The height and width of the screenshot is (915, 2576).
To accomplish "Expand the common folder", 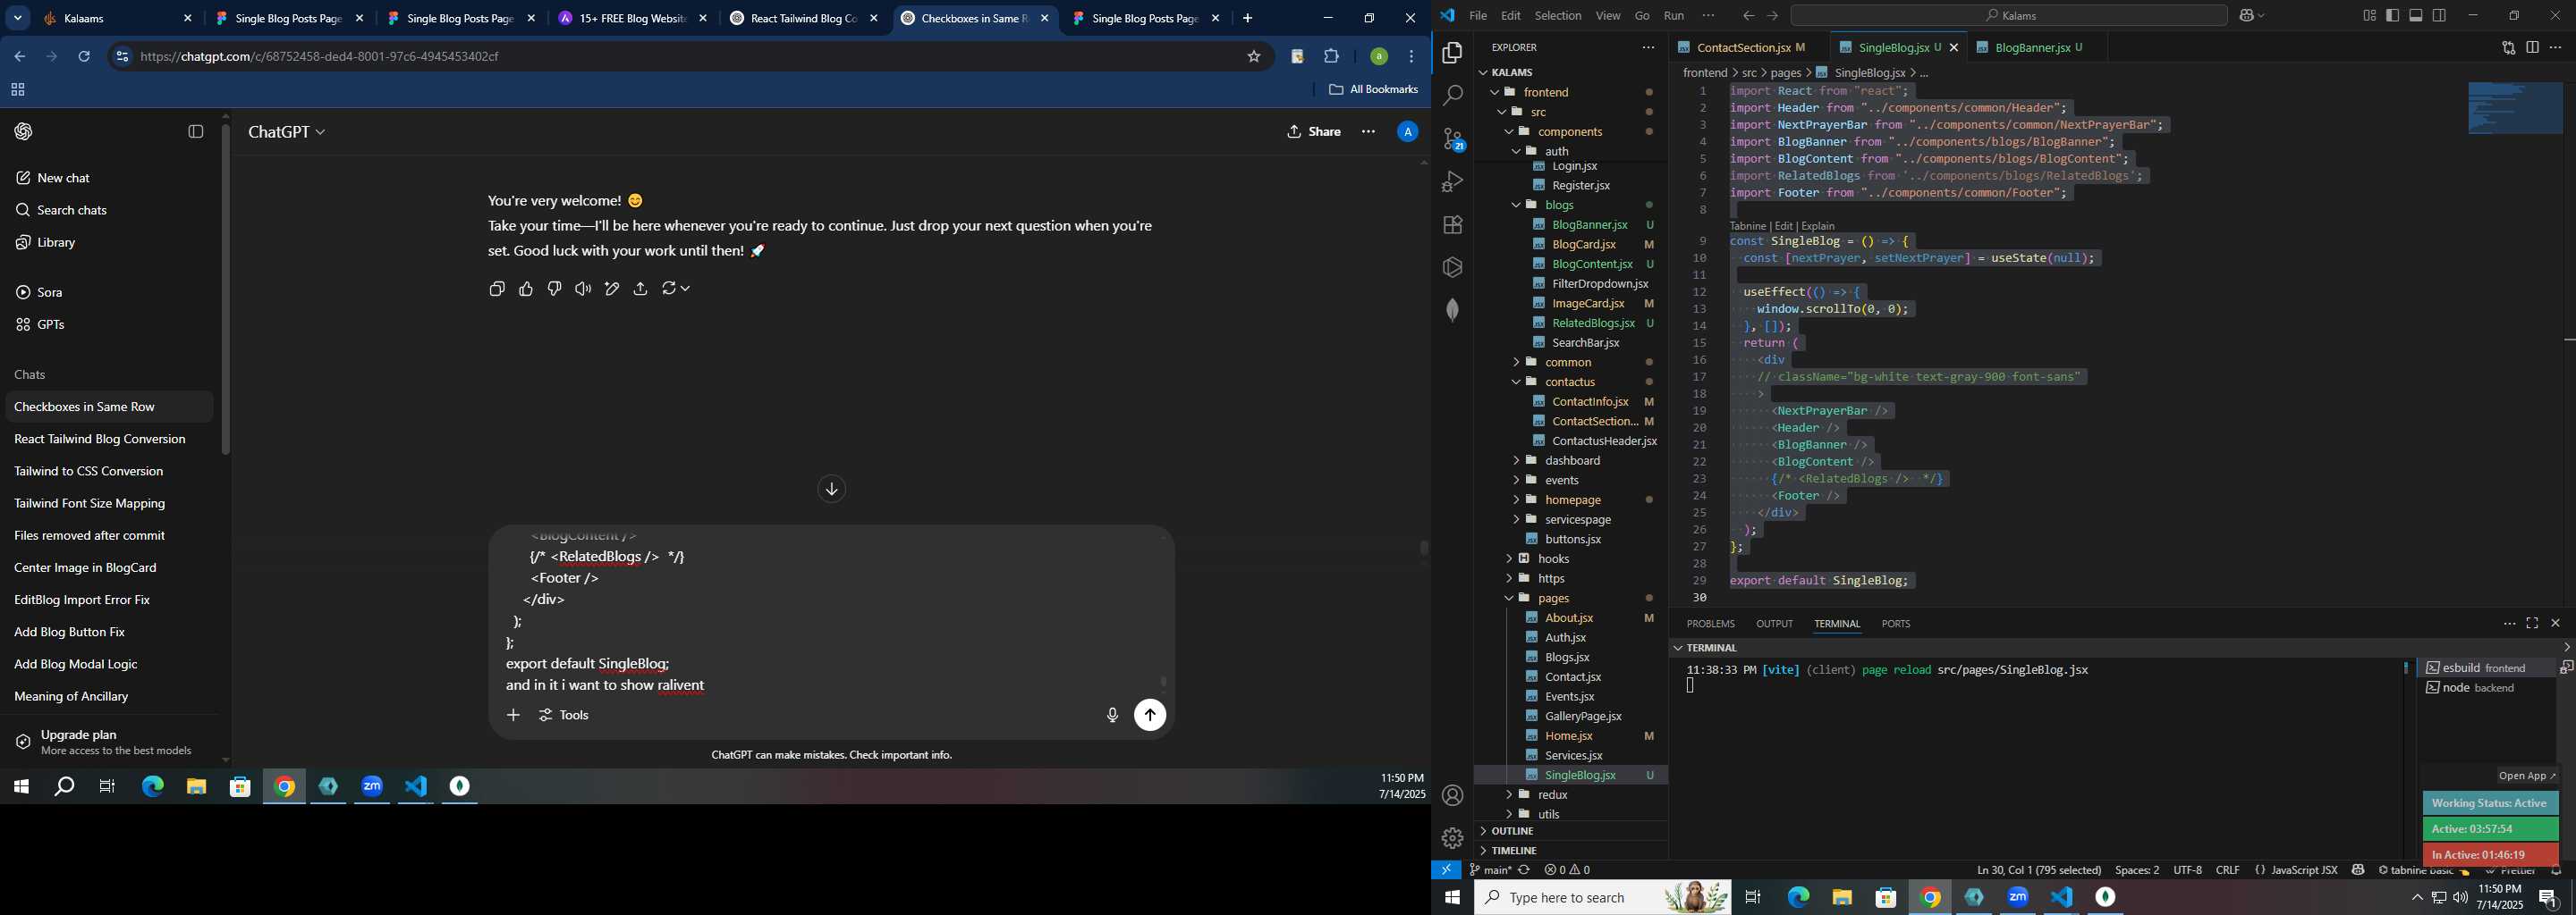I will pyautogui.click(x=1568, y=362).
